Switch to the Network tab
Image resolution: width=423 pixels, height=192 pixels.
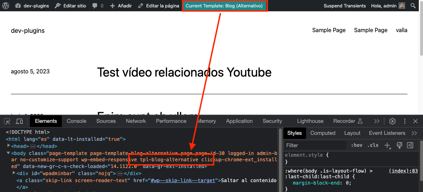click(x=136, y=121)
